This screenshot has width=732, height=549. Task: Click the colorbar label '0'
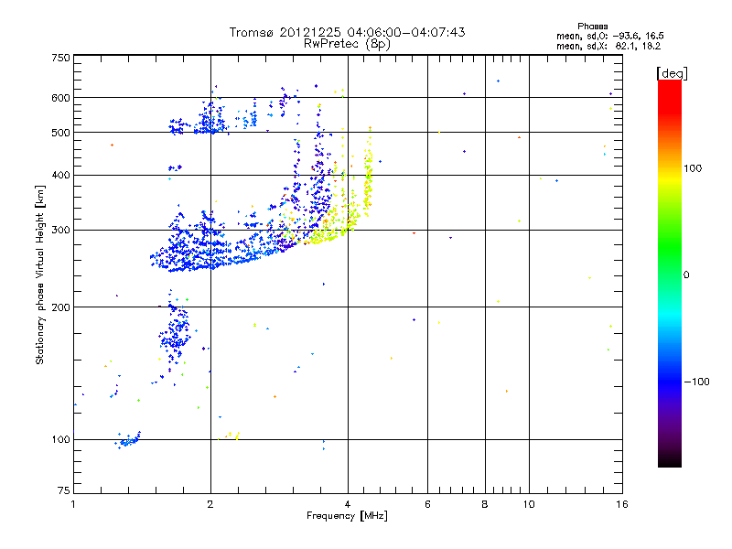686,274
